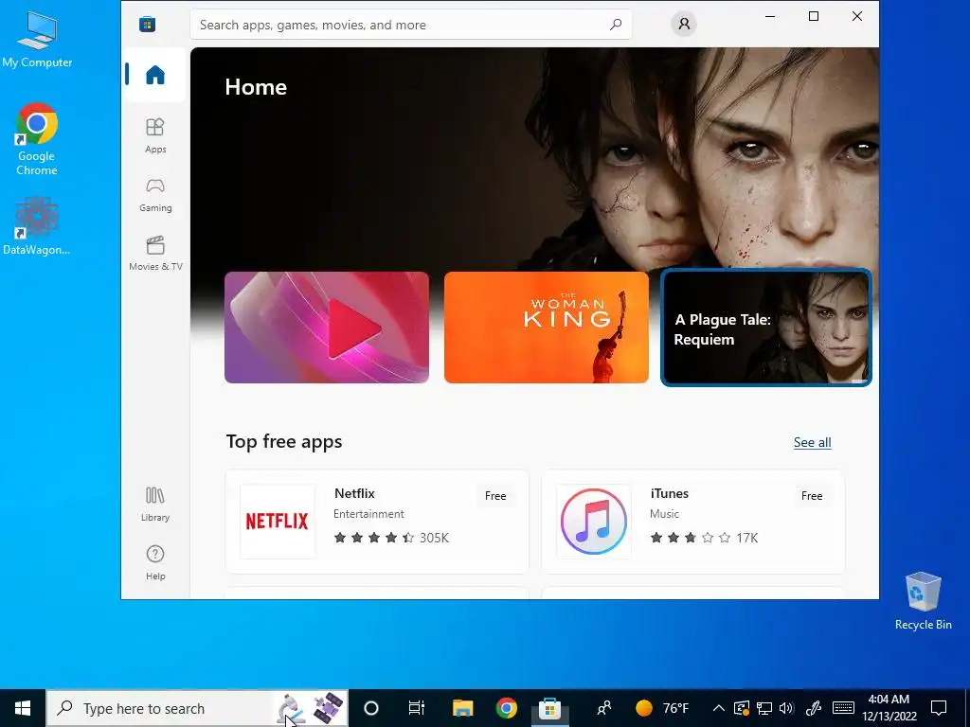The height and width of the screenshot is (727, 970).
Task: Click the Netflix app title text
Action: [x=354, y=493]
